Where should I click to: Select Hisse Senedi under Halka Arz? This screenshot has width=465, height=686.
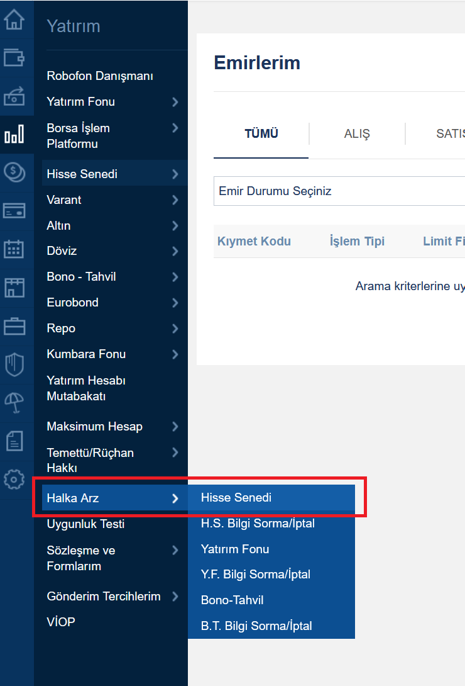point(236,497)
